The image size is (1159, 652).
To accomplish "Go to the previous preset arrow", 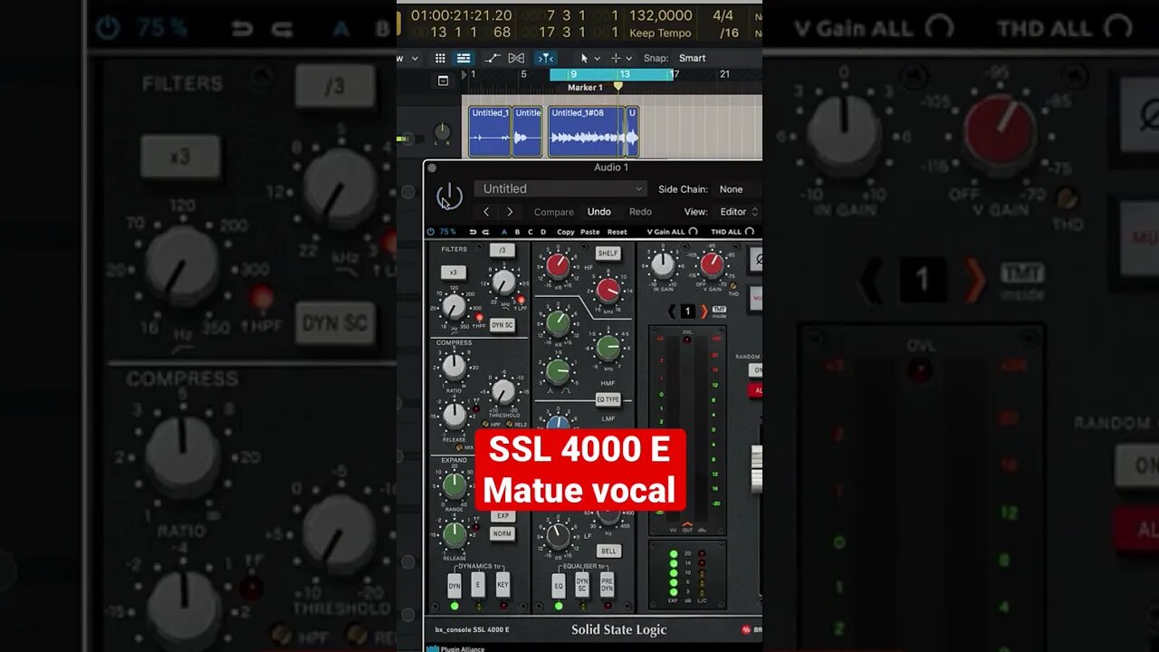I will pos(486,212).
